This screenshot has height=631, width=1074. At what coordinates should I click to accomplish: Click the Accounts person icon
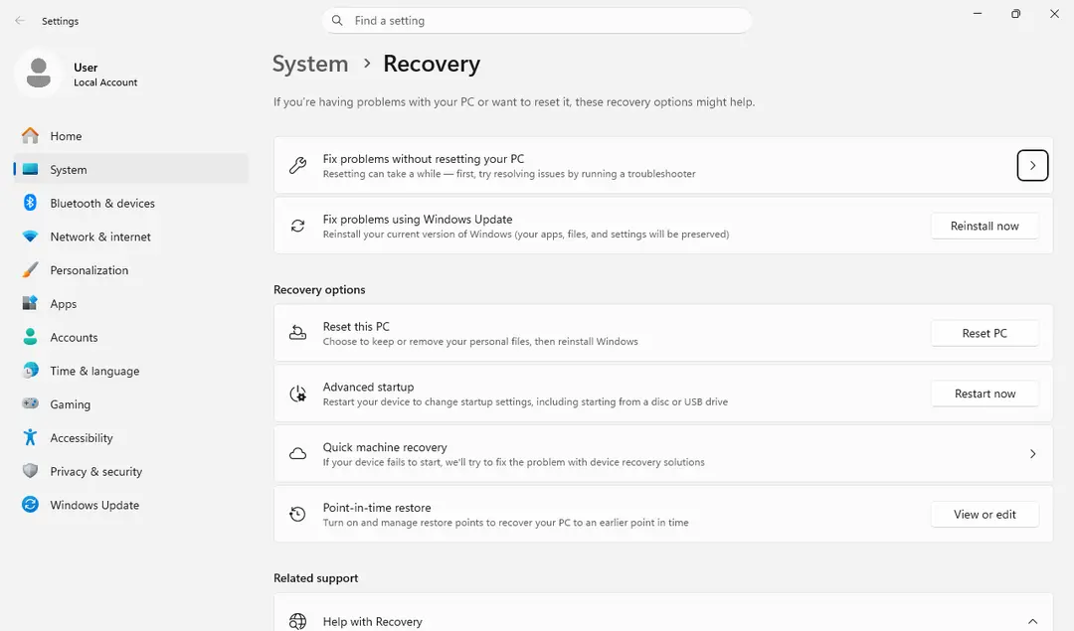(30, 337)
